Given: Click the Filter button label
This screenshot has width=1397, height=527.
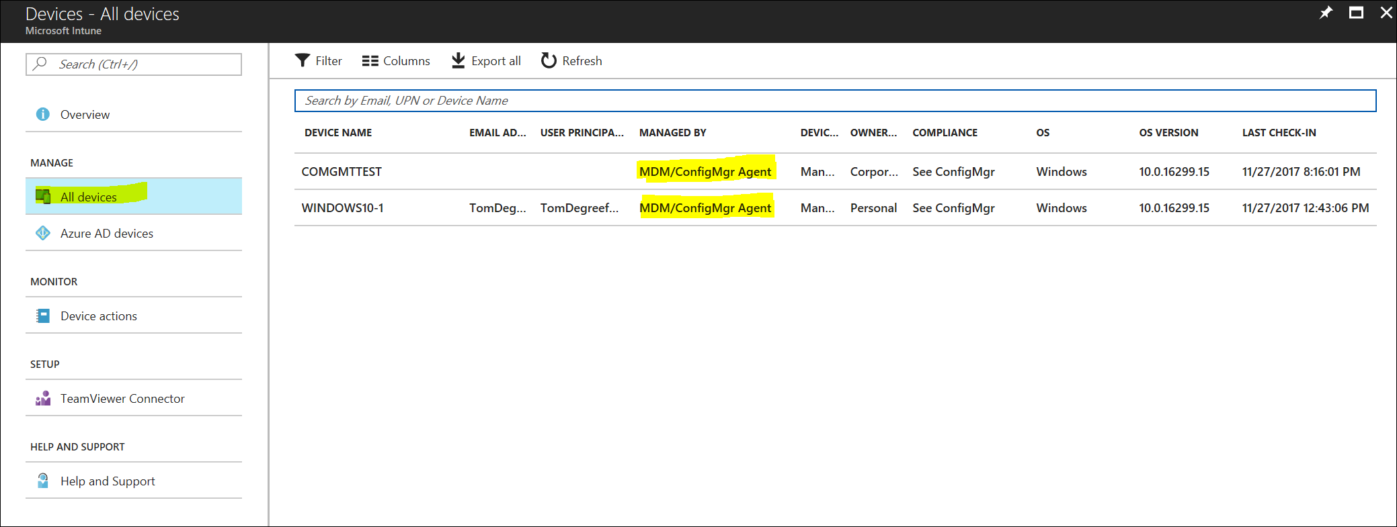Looking at the screenshot, I should tap(329, 61).
